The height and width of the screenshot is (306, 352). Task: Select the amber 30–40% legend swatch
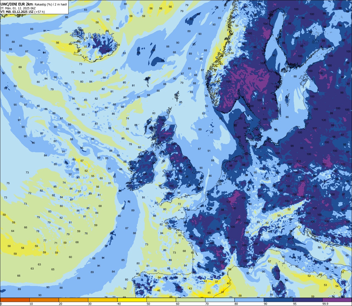(x=103, y=300)
